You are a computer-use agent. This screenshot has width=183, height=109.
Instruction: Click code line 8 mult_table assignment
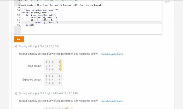tap(61, 5)
